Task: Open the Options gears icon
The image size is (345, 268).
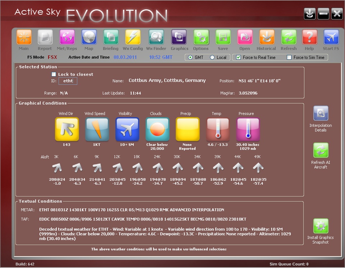Action: 201,37
